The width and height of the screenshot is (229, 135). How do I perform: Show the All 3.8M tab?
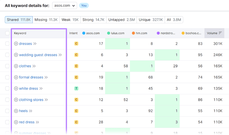174,20
